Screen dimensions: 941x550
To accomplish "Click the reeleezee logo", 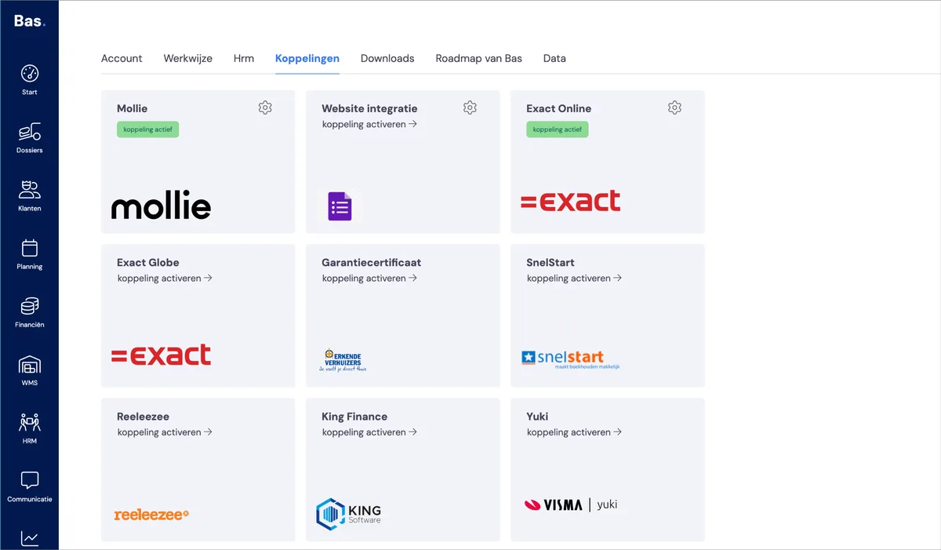I will click(151, 515).
